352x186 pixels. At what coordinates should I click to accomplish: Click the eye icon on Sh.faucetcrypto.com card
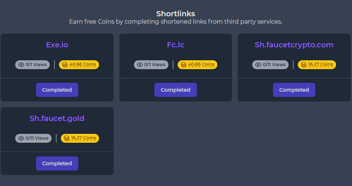258,65
